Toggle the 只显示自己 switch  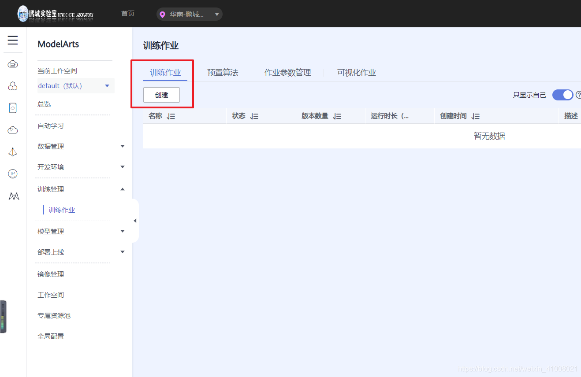click(563, 95)
